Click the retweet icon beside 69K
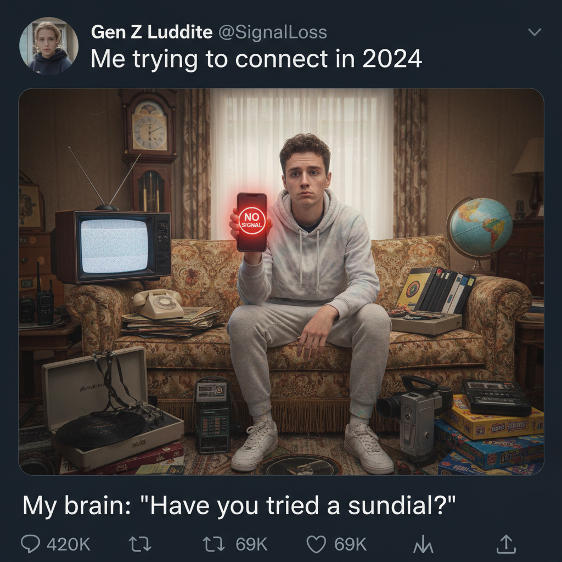Screen dimensions: 562x562 [214, 544]
